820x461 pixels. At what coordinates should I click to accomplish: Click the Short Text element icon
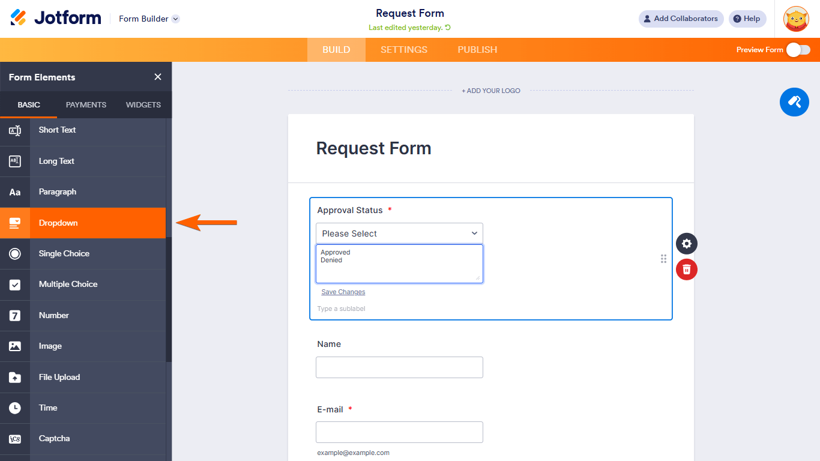point(15,130)
